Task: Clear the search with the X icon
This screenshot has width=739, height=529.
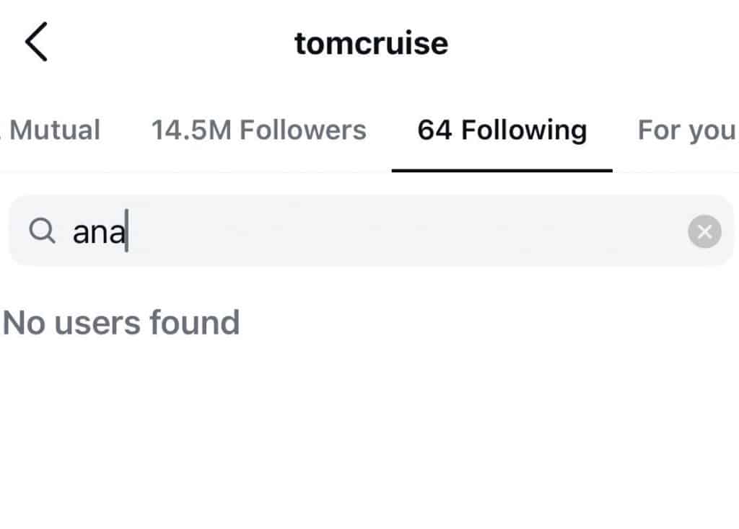Action: 704,232
